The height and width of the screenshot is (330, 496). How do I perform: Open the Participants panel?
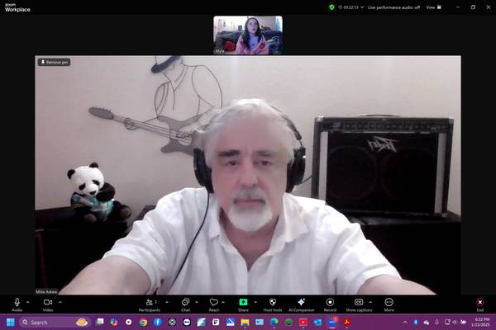click(150, 303)
